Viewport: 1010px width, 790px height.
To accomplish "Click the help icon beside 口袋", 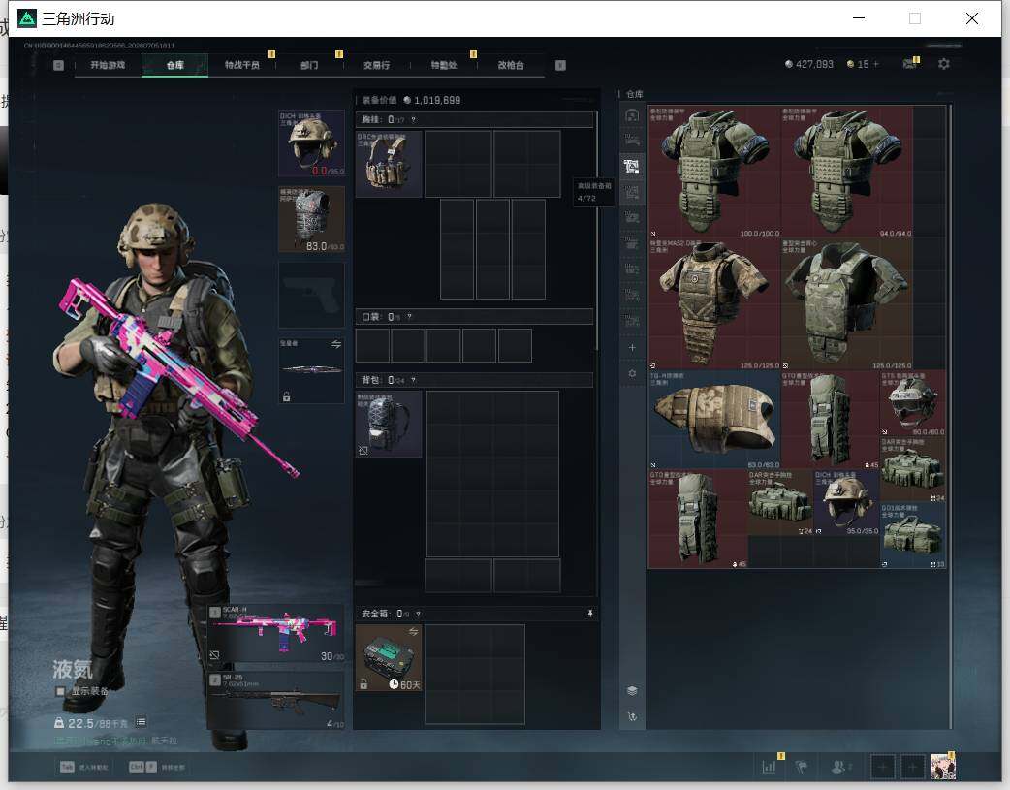I will point(410,317).
